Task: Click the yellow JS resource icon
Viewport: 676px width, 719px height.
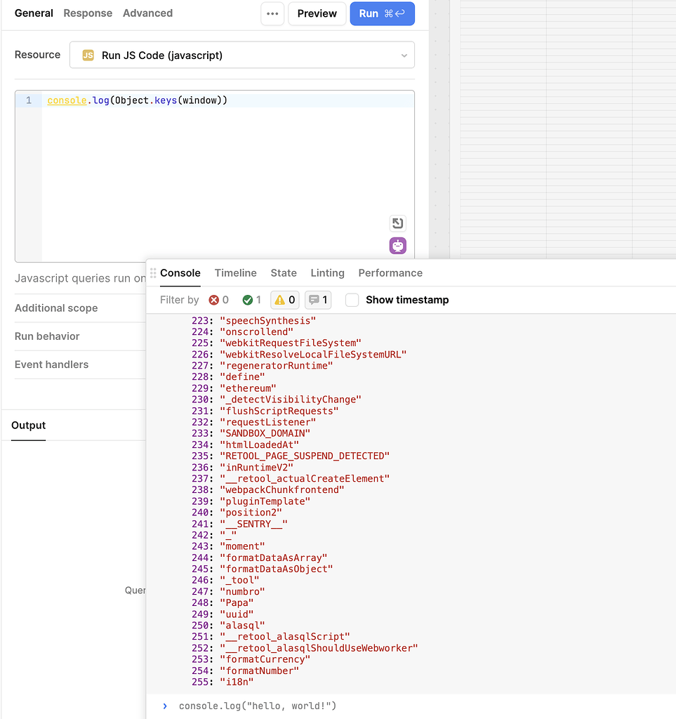Action: coord(88,55)
